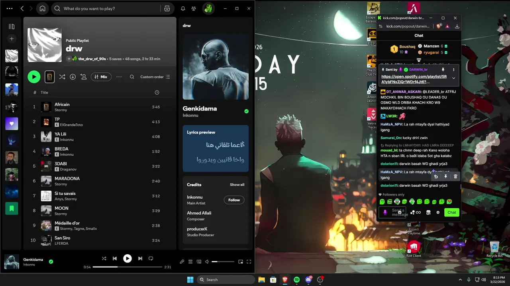Toggle repeat in the player bar
Screen dimensions: 510x286
point(151,259)
